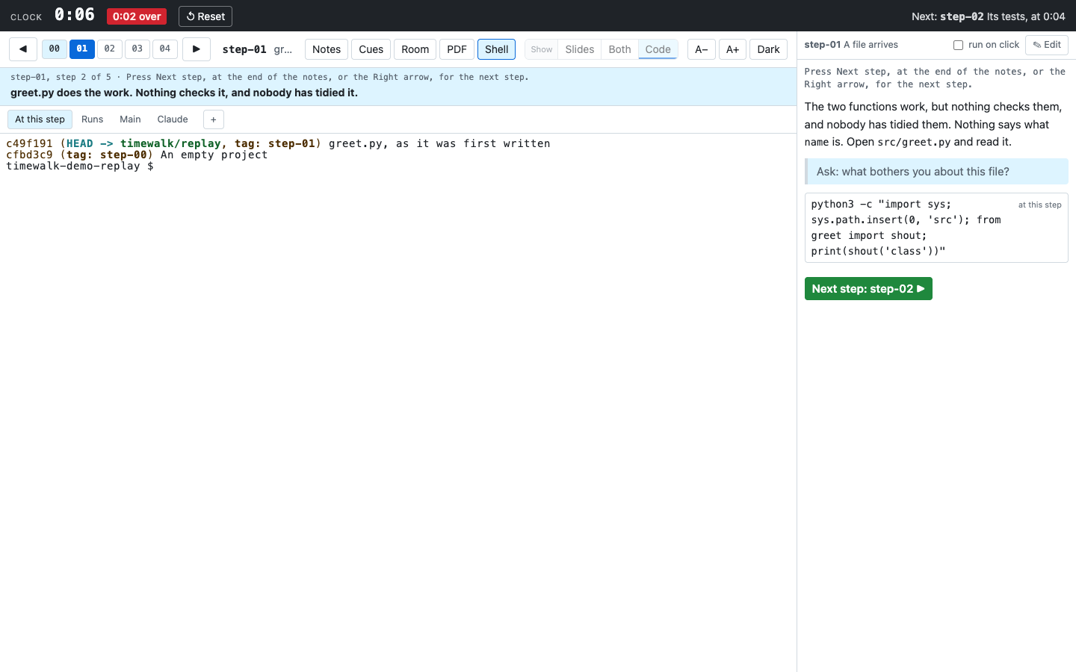Click the 'Next: step-02 Its tests' label
This screenshot has height=672, width=1076.
click(989, 16)
